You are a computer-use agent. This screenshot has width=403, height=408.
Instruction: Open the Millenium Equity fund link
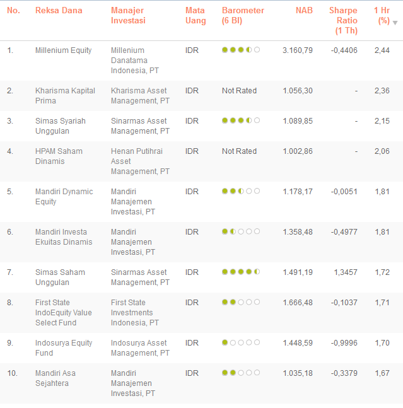(63, 50)
